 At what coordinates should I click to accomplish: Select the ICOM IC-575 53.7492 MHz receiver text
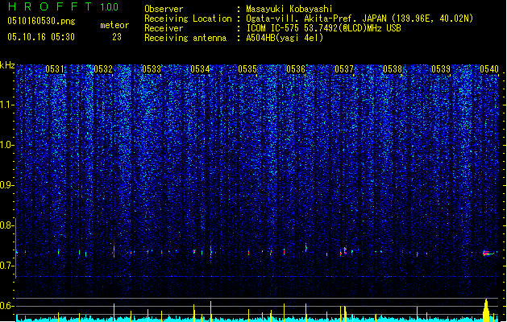323,28
